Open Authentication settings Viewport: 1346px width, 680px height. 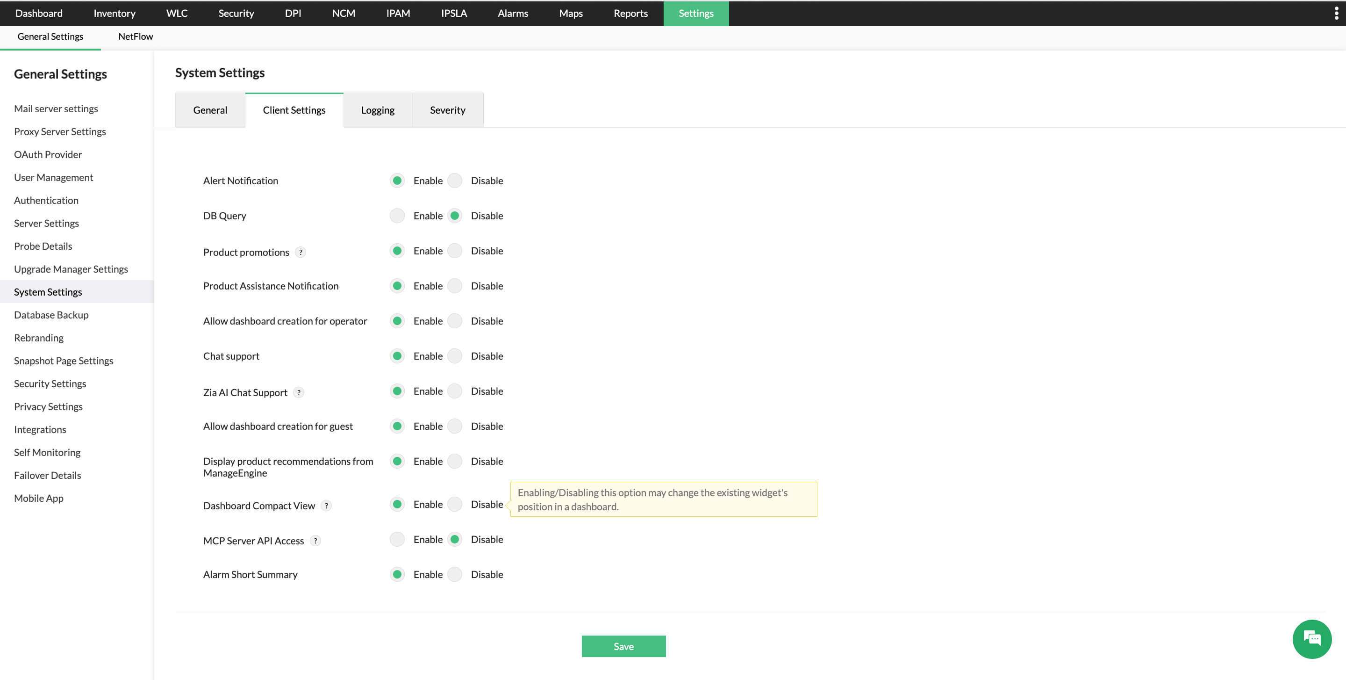46,200
